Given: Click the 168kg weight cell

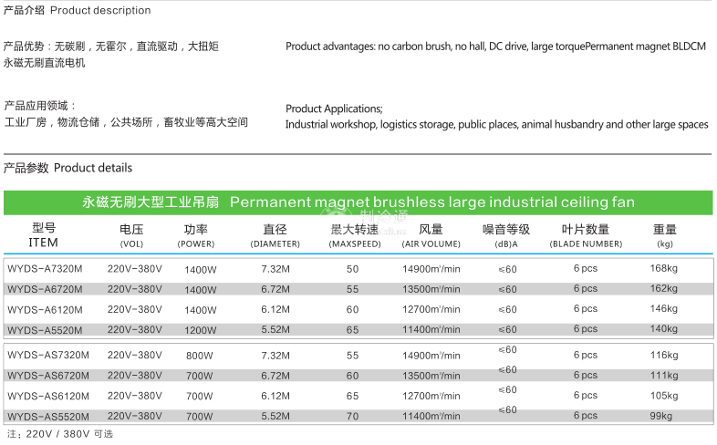Looking at the screenshot, I should point(664,269).
